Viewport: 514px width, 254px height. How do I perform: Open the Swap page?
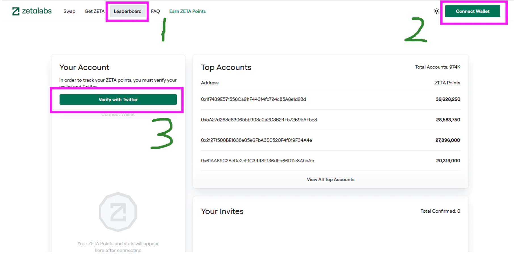(69, 11)
